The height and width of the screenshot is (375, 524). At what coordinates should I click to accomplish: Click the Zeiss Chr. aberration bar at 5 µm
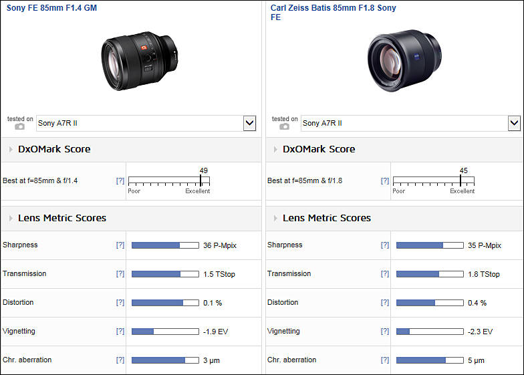[430, 360]
